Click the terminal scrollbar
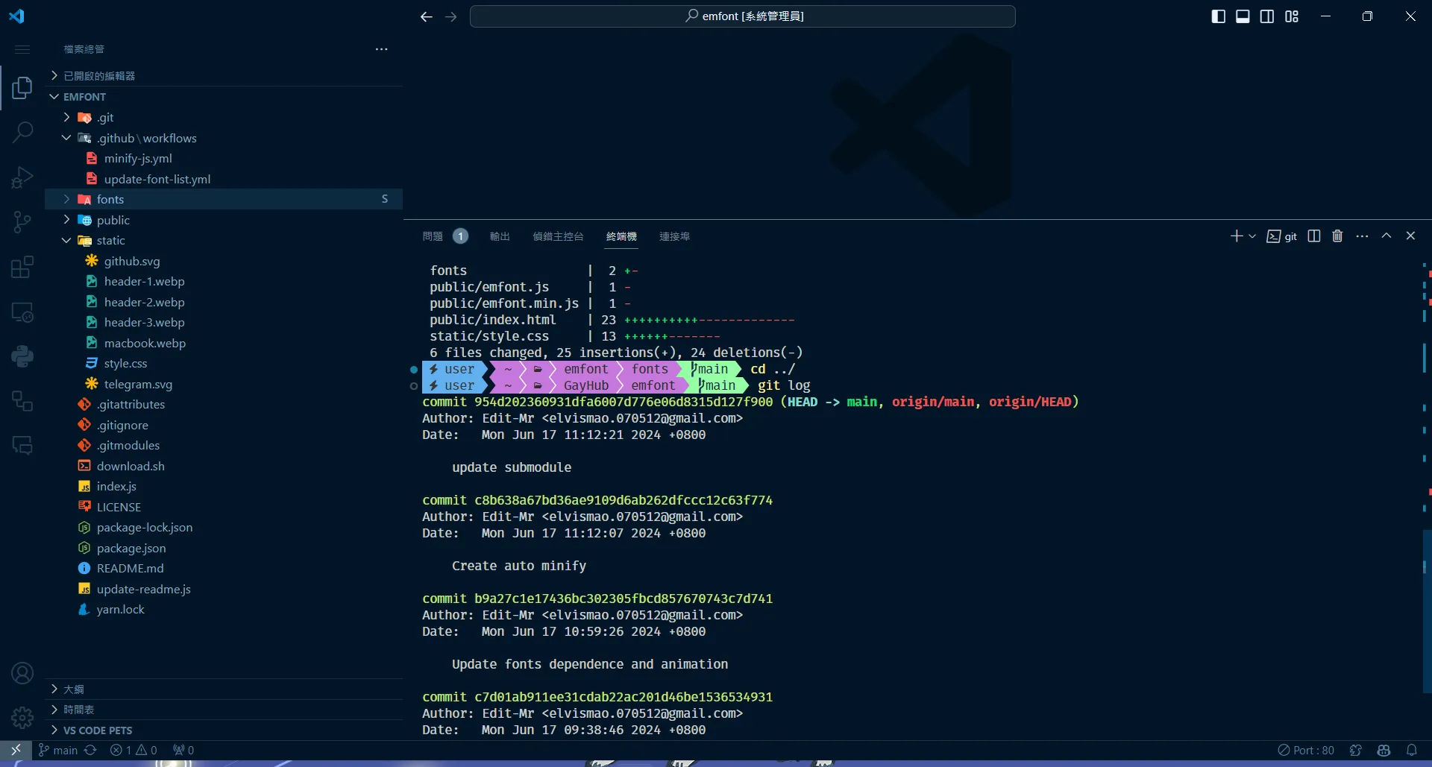1432x767 pixels. [x=1427, y=611]
